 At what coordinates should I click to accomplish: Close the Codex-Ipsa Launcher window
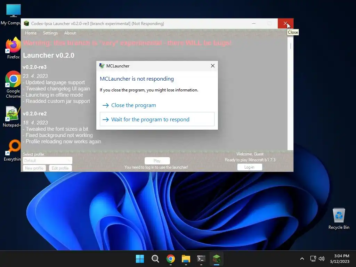click(285, 23)
